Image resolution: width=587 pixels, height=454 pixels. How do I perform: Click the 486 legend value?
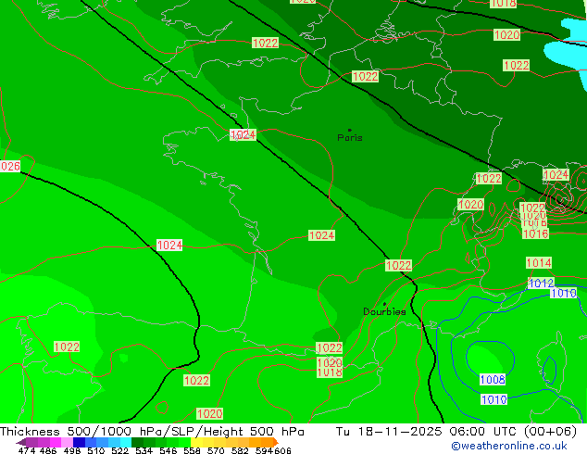[x=48, y=450]
